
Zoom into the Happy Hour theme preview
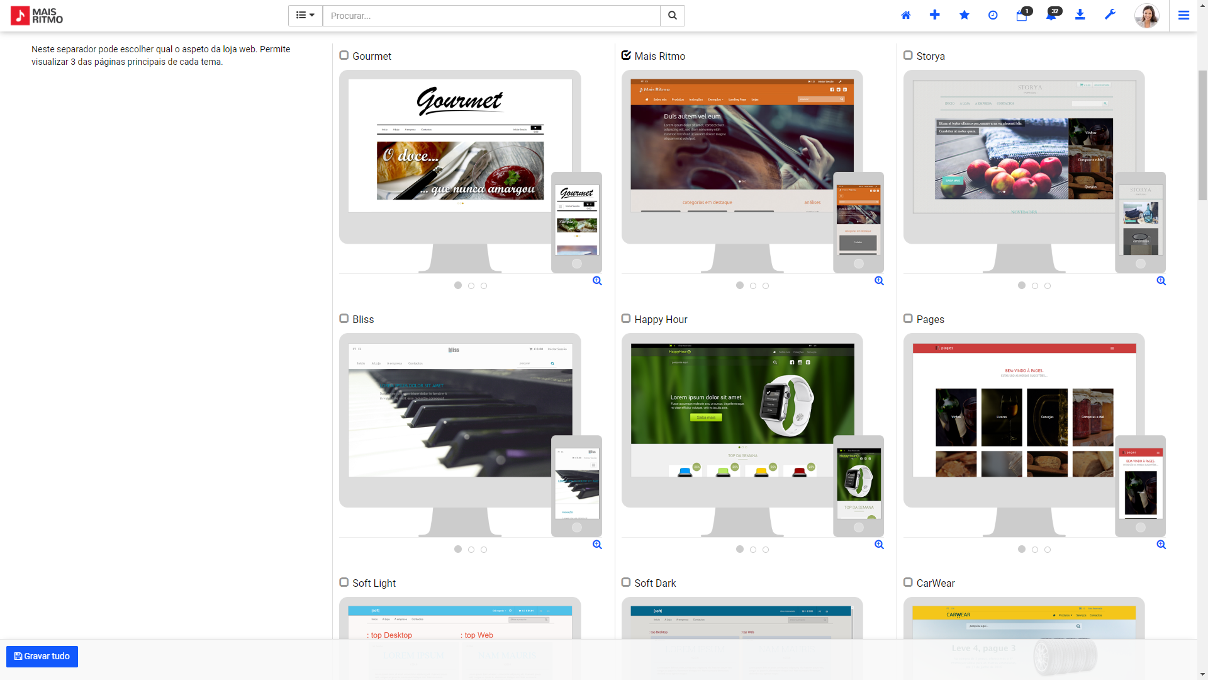[879, 545]
